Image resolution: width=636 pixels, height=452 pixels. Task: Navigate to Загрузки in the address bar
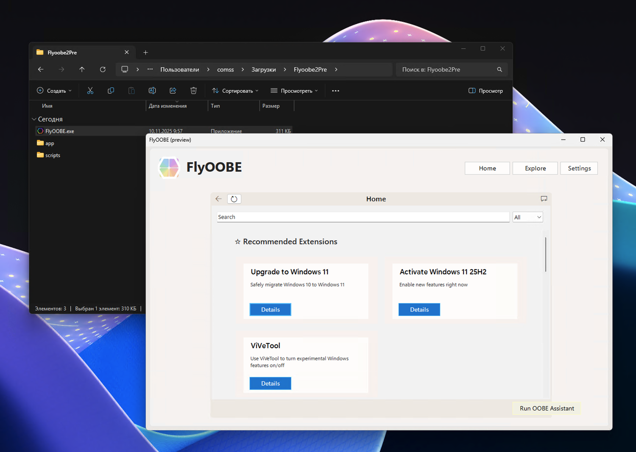coord(264,69)
